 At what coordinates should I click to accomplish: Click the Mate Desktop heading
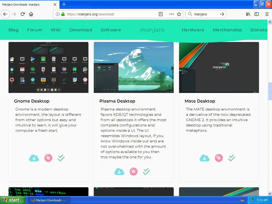200,101
